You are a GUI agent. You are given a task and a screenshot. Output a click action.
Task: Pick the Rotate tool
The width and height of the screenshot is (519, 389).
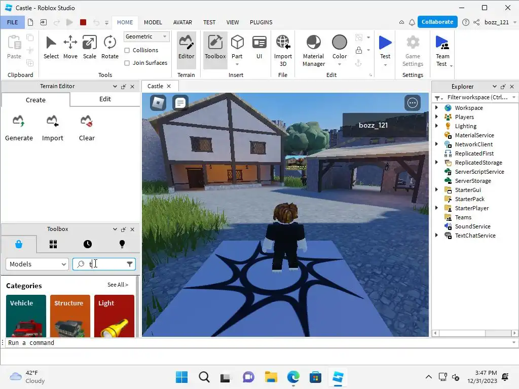(109, 48)
